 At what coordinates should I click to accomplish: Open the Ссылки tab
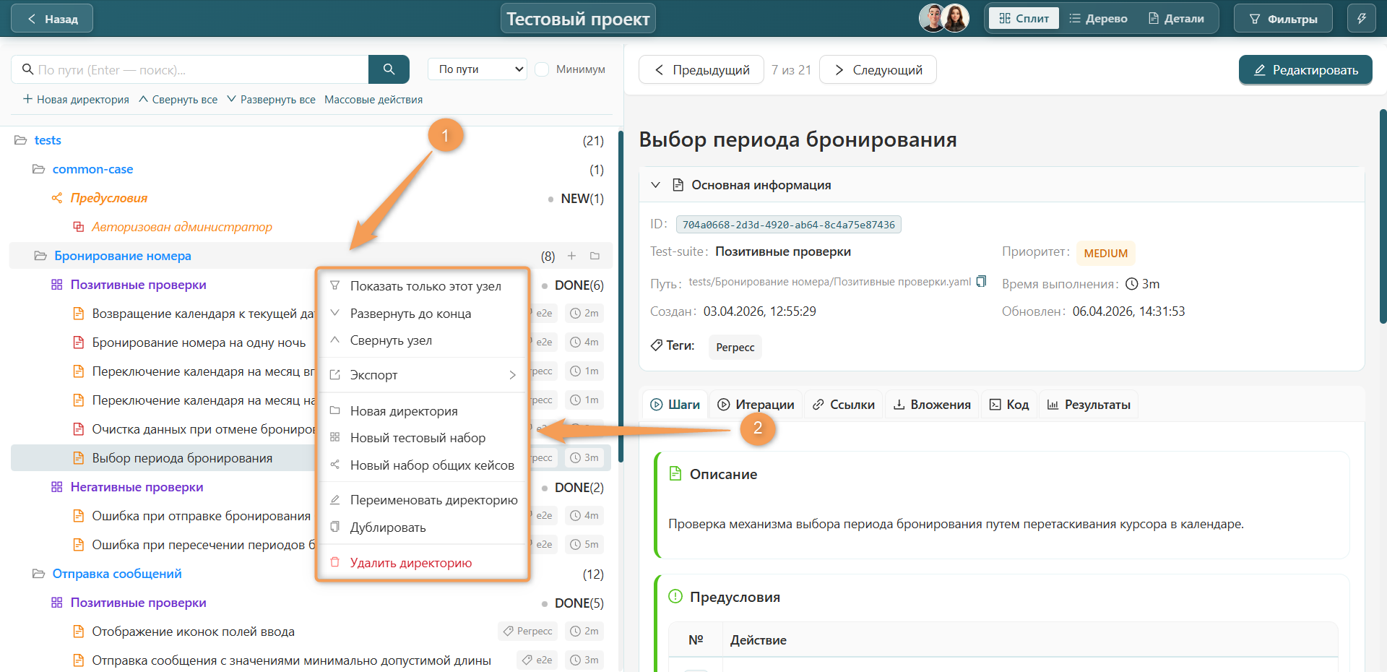point(843,405)
